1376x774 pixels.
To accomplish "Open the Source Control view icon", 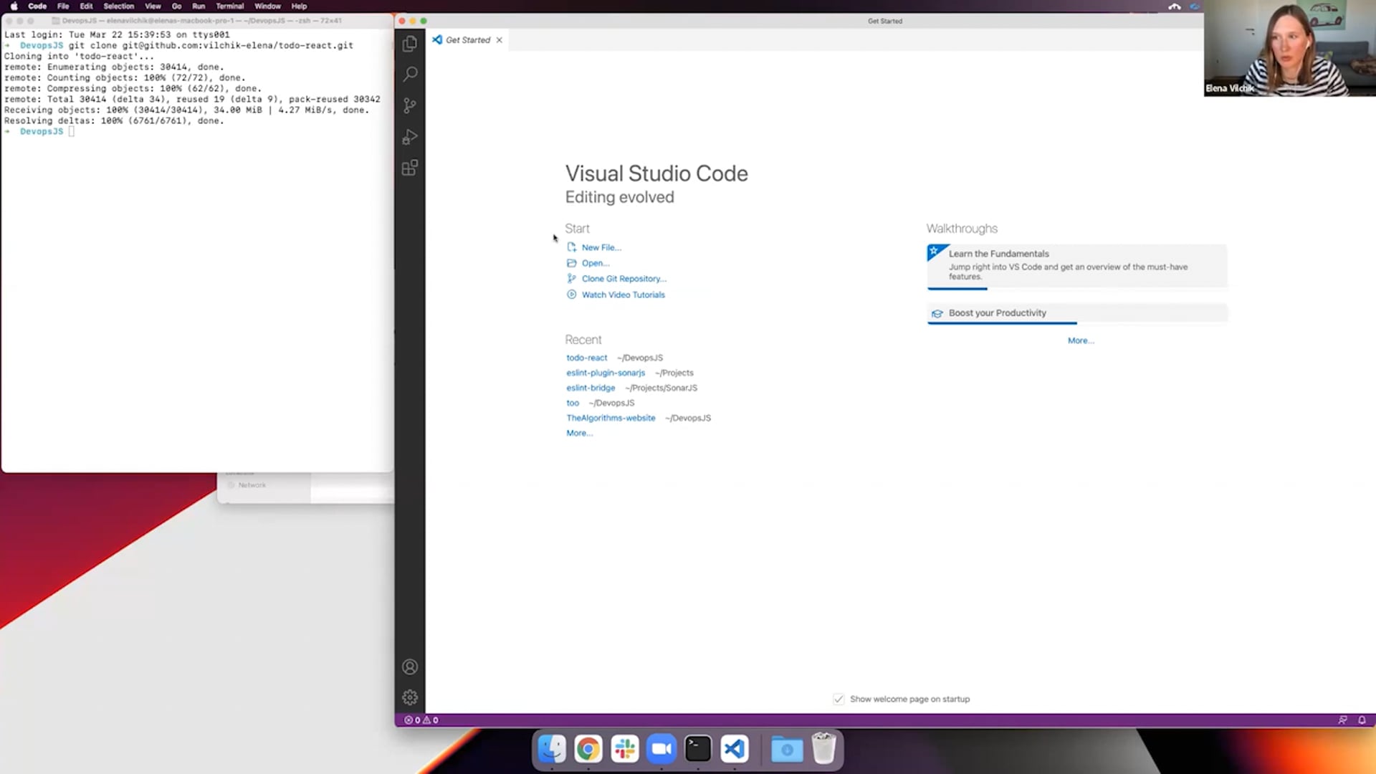I will [410, 106].
